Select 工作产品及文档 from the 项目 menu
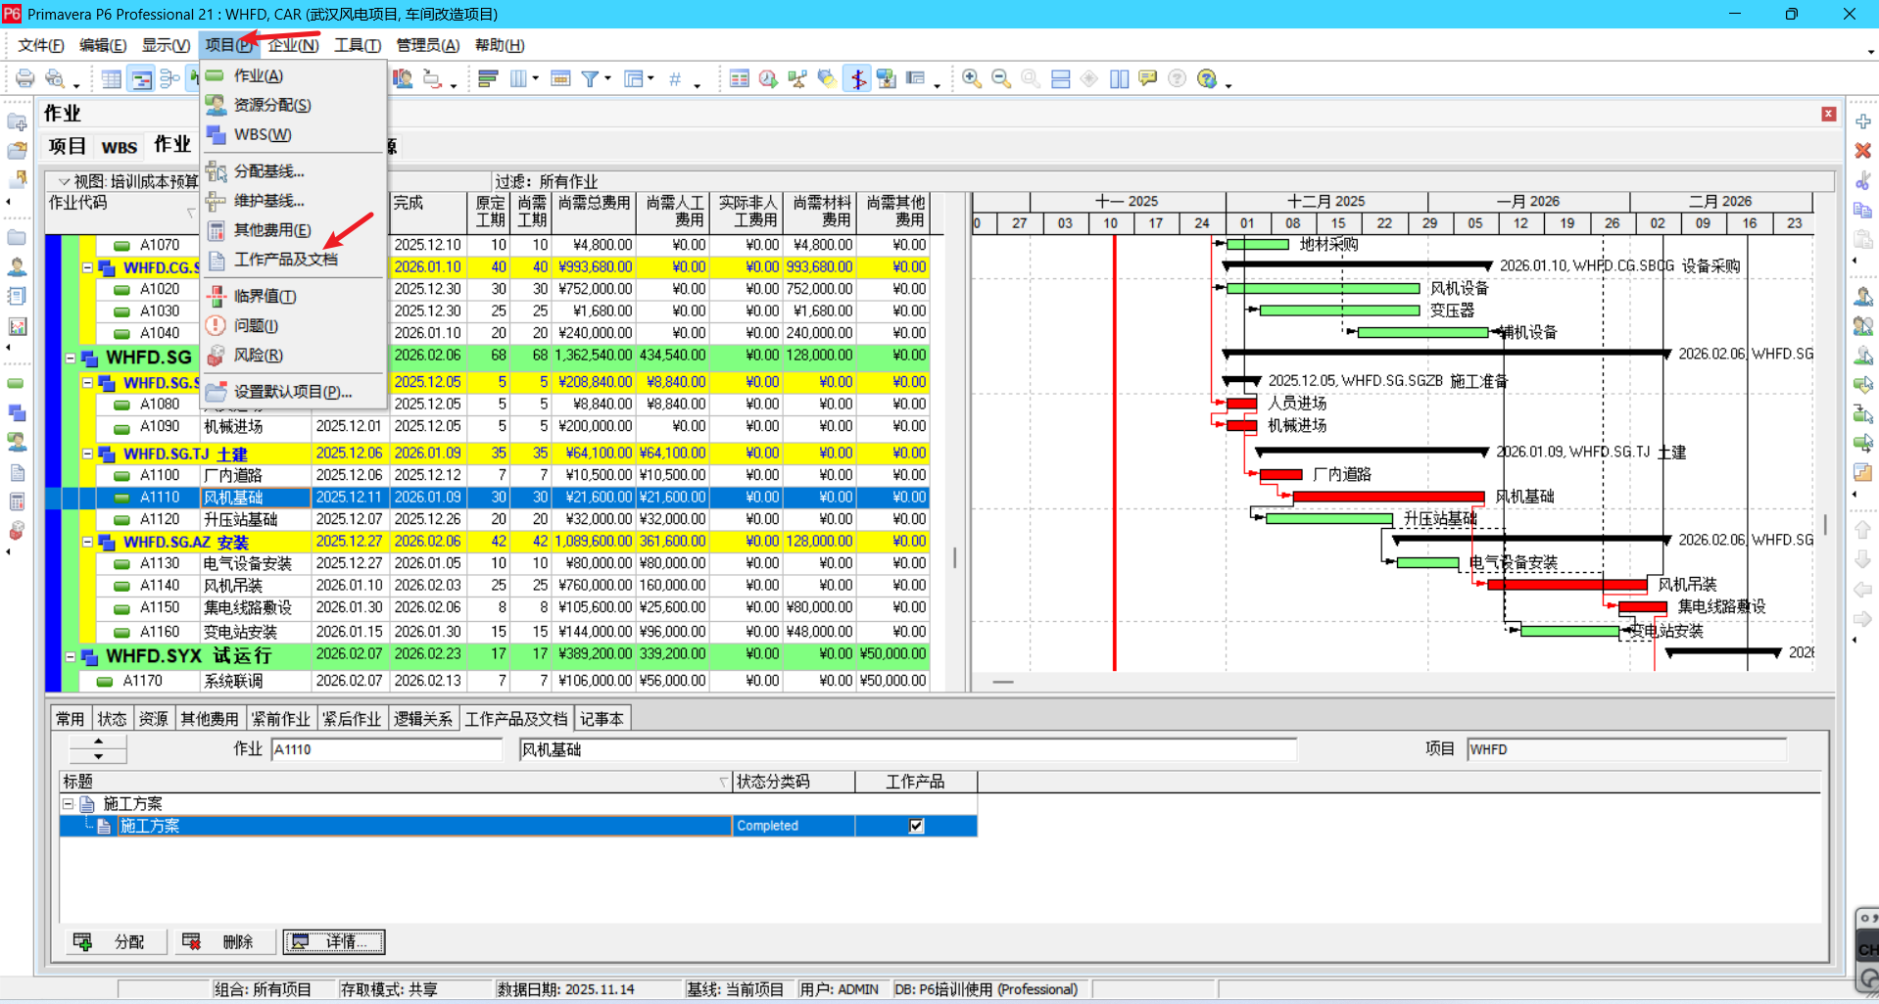Image resolution: width=1879 pixels, height=1004 pixels. click(x=286, y=260)
